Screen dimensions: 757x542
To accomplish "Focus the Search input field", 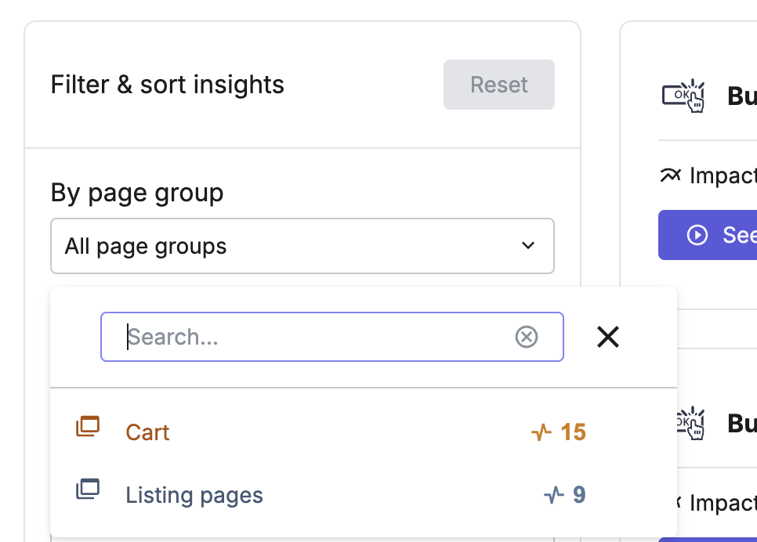I will click(332, 337).
